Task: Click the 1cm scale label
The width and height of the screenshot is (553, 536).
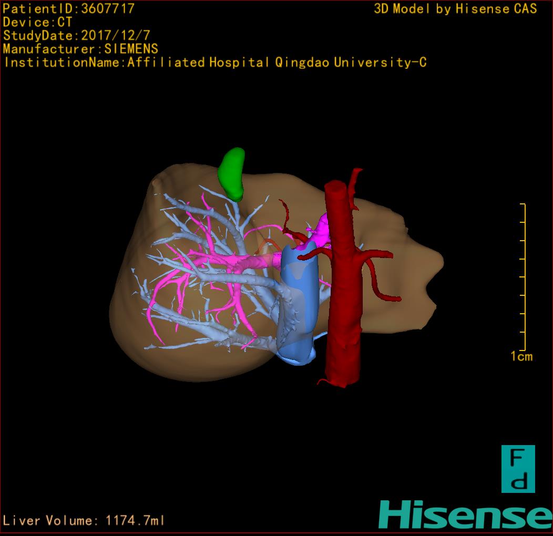Action: click(x=521, y=356)
